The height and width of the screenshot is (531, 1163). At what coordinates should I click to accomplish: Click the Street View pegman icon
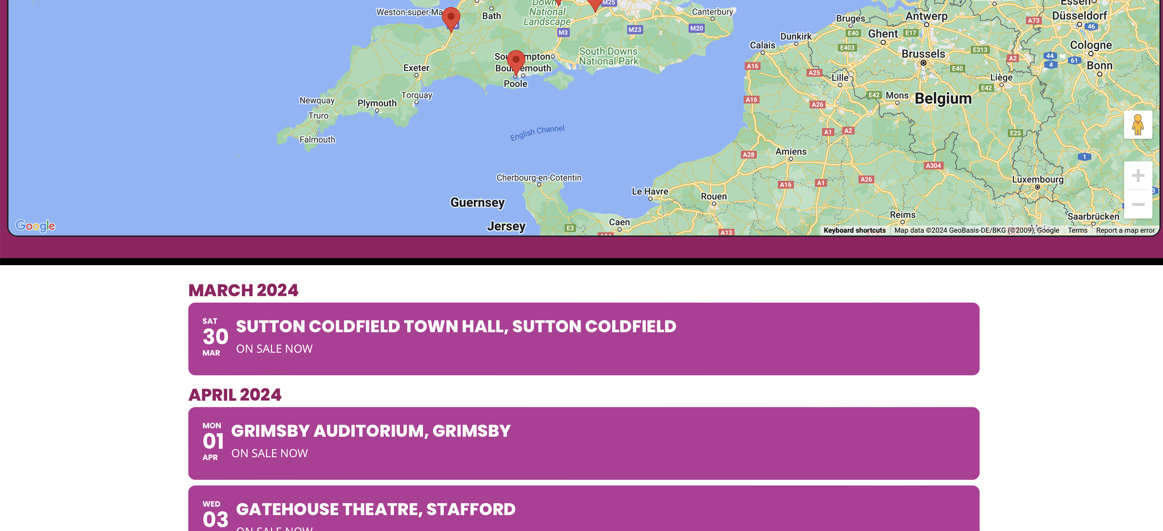click(x=1138, y=125)
